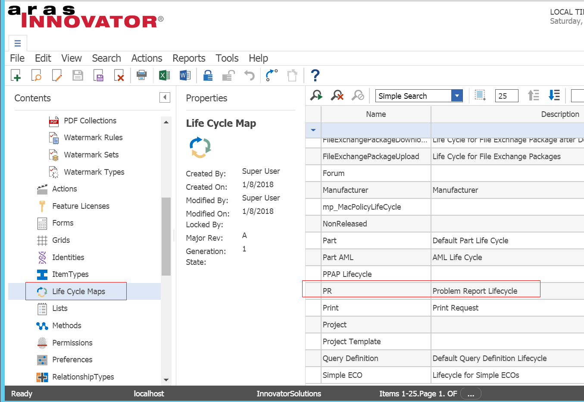Open the hamburger menu above File
The image size is (584, 402).
(x=18, y=43)
